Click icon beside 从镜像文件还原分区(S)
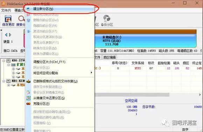The image size is (203, 132). pos(28,98)
